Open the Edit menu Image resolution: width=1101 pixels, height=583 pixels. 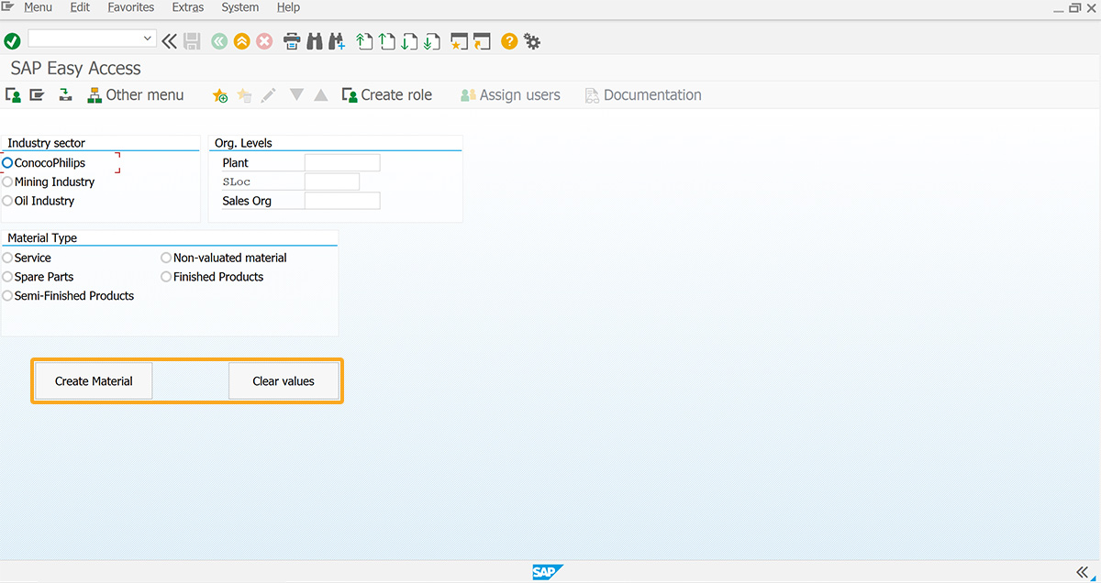(x=80, y=7)
